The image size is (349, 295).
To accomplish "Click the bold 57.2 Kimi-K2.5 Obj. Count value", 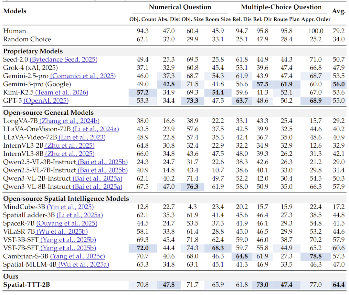I will click(143, 92).
